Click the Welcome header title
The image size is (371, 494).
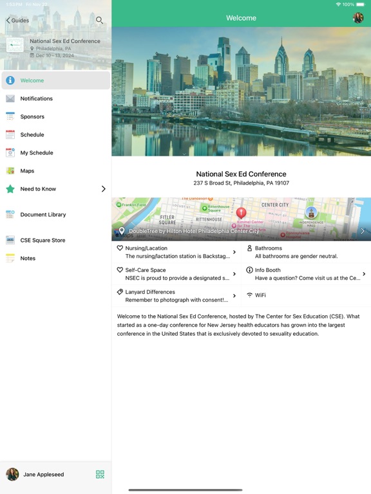coord(242,18)
